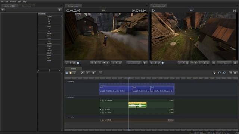
Task: Open secondary viewport settings gear
Action: click(235, 63)
